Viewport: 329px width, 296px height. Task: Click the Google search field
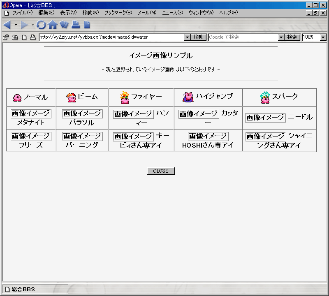pyautogui.click(x=243, y=37)
